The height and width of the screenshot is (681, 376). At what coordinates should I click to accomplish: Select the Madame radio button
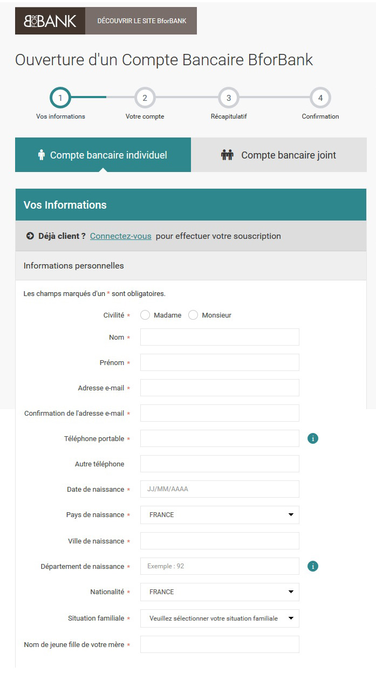pyautogui.click(x=145, y=315)
